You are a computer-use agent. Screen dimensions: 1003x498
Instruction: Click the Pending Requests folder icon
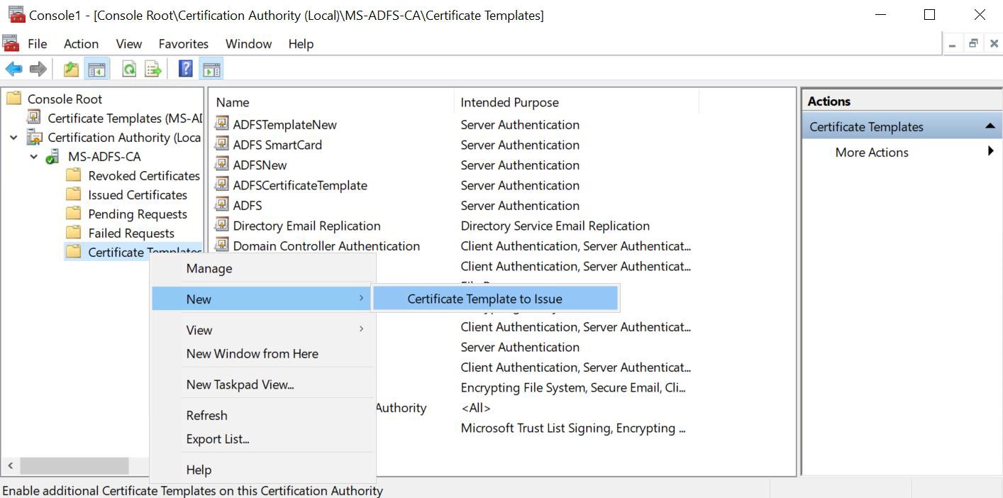coord(73,214)
